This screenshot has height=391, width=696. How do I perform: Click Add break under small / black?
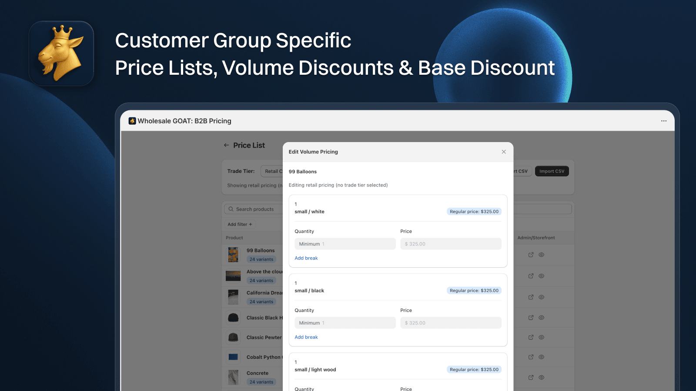[306, 337]
